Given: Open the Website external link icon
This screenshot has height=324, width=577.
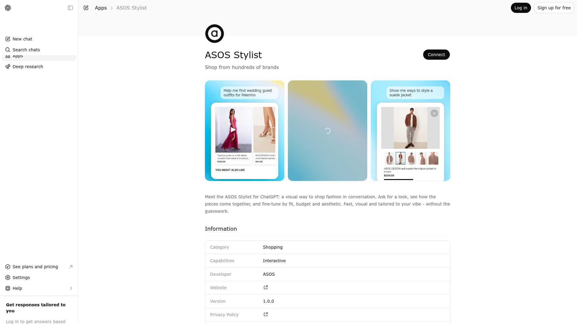Looking at the screenshot, I should [x=266, y=287].
